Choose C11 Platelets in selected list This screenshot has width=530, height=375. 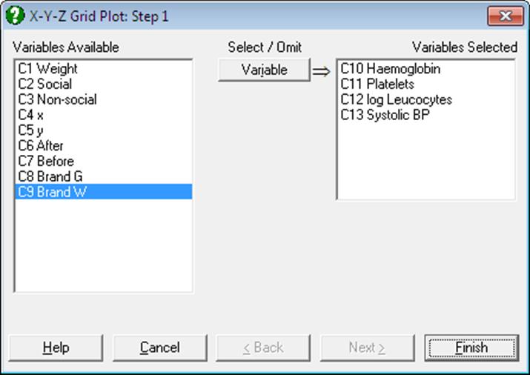tap(426, 84)
